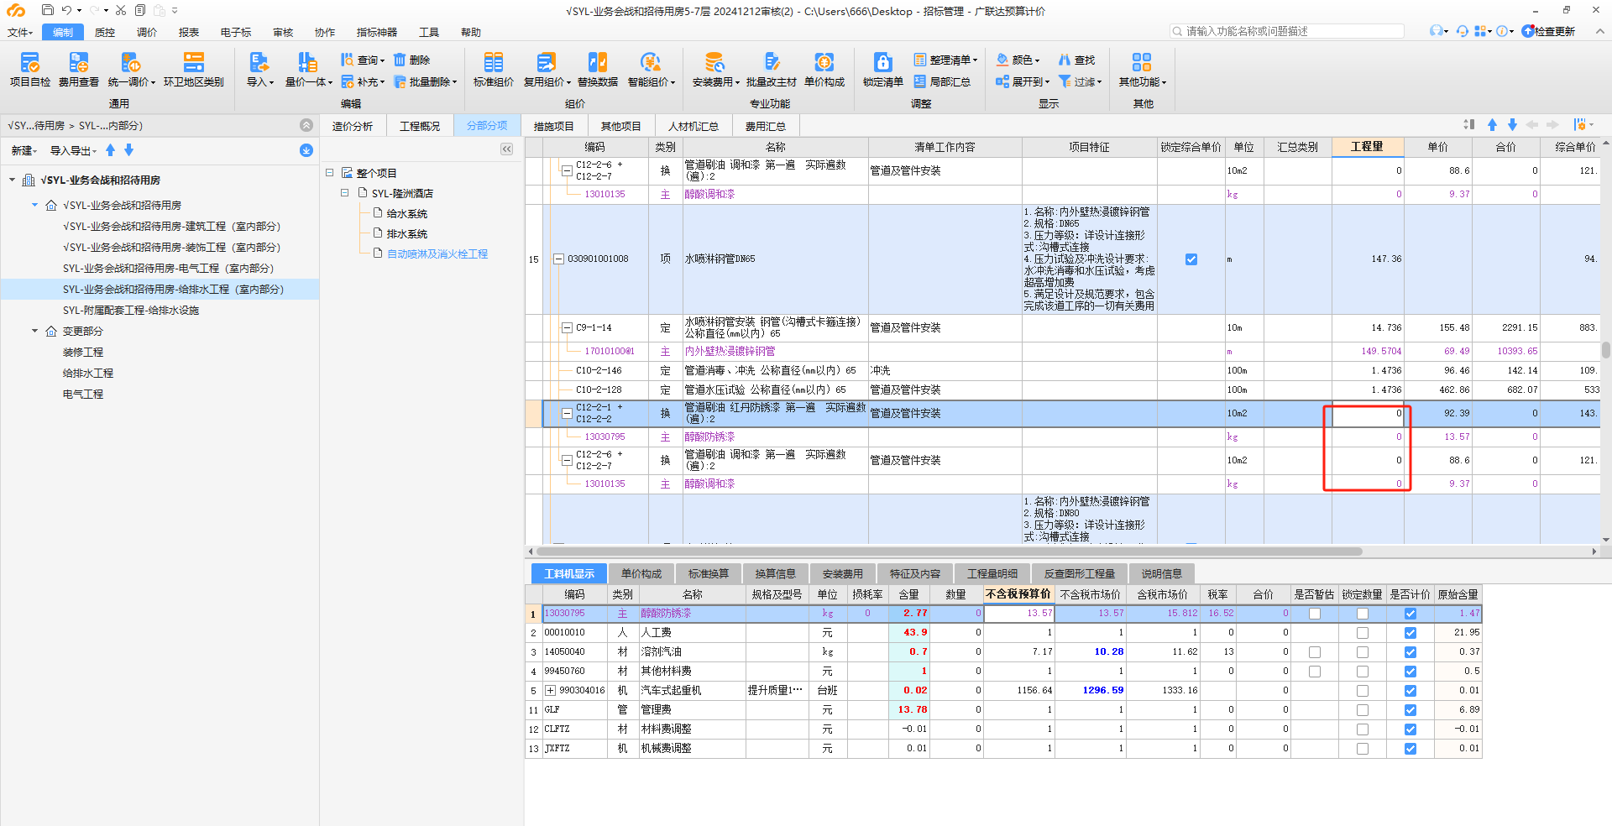The width and height of the screenshot is (1612, 826).
Task: Click 工程量 cell of C12-2-1 row
Action: click(1368, 413)
